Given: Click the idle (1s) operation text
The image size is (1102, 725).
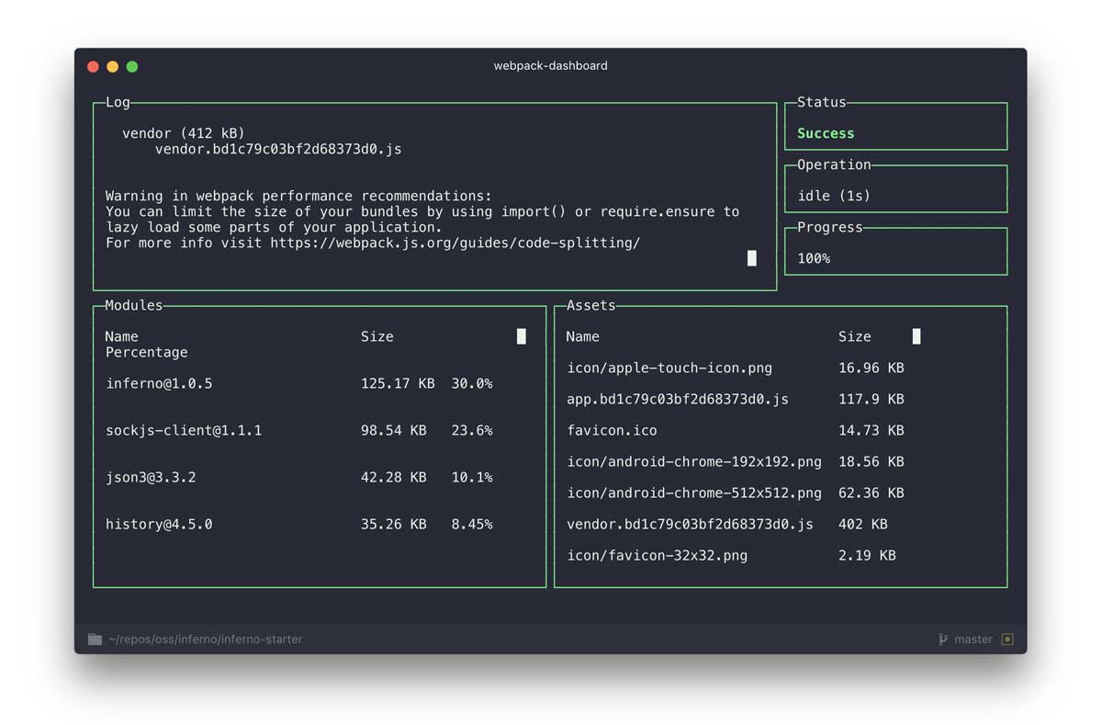Looking at the screenshot, I should pos(834,196).
